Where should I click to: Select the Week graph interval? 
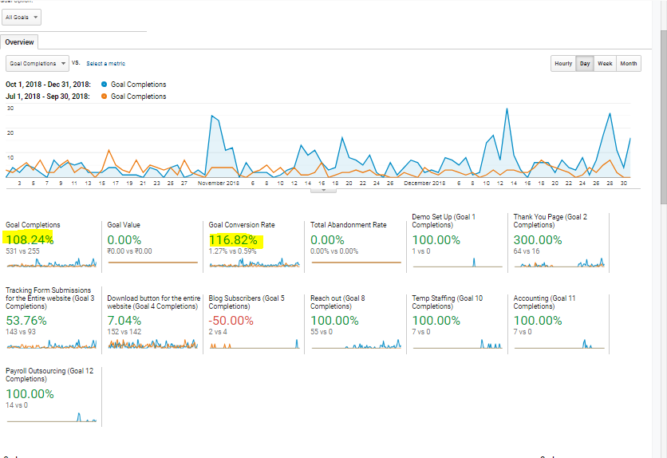(x=605, y=63)
